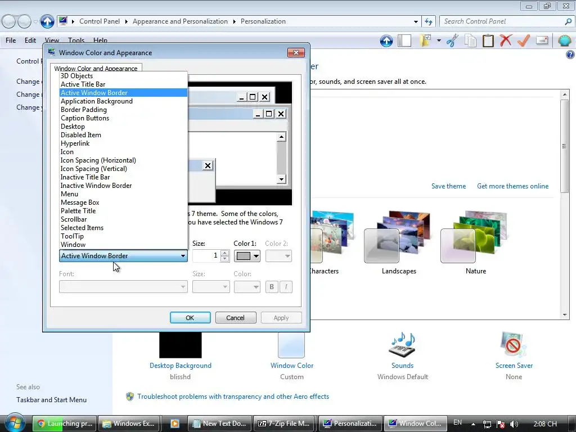The width and height of the screenshot is (576, 432).
Task: Click the Up button beside Back and Forward
Action: click(x=47, y=21)
